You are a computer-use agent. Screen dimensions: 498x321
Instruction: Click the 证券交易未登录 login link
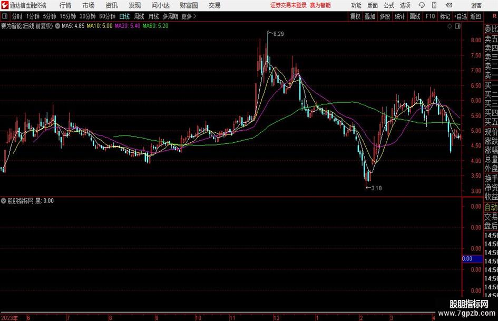pos(288,5)
